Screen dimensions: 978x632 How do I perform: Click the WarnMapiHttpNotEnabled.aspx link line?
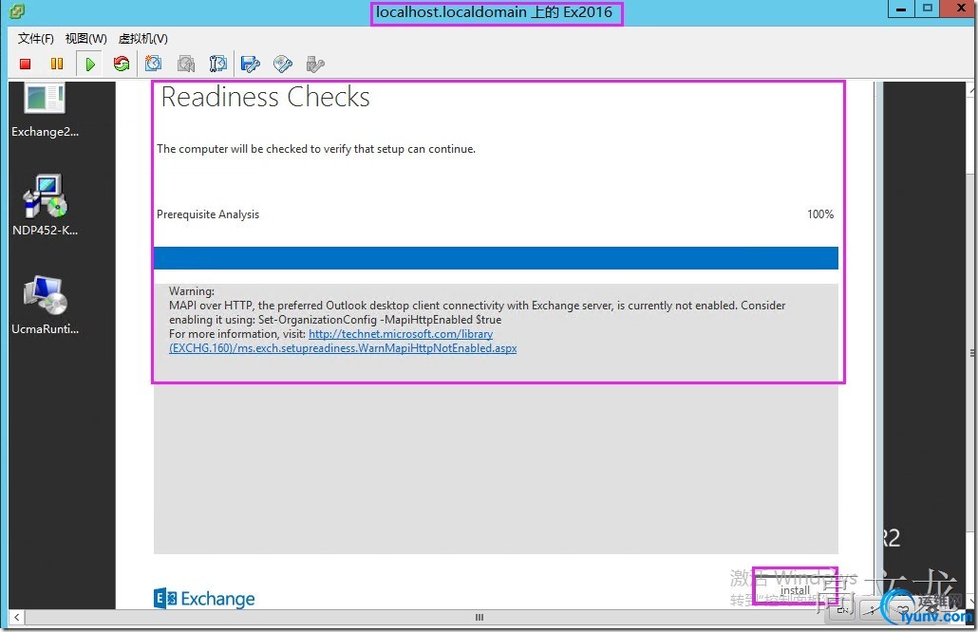pyautogui.click(x=343, y=348)
